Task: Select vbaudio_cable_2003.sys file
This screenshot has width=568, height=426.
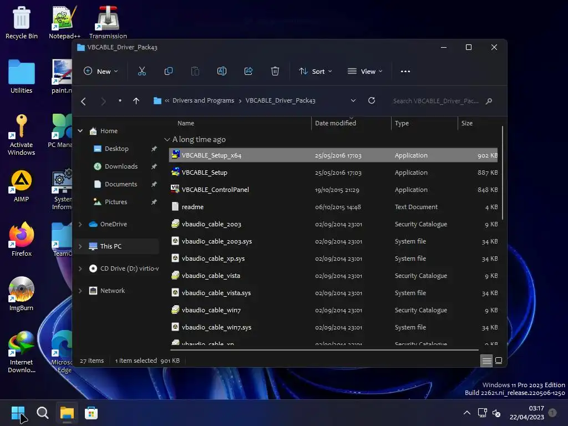Action: [333, 241]
